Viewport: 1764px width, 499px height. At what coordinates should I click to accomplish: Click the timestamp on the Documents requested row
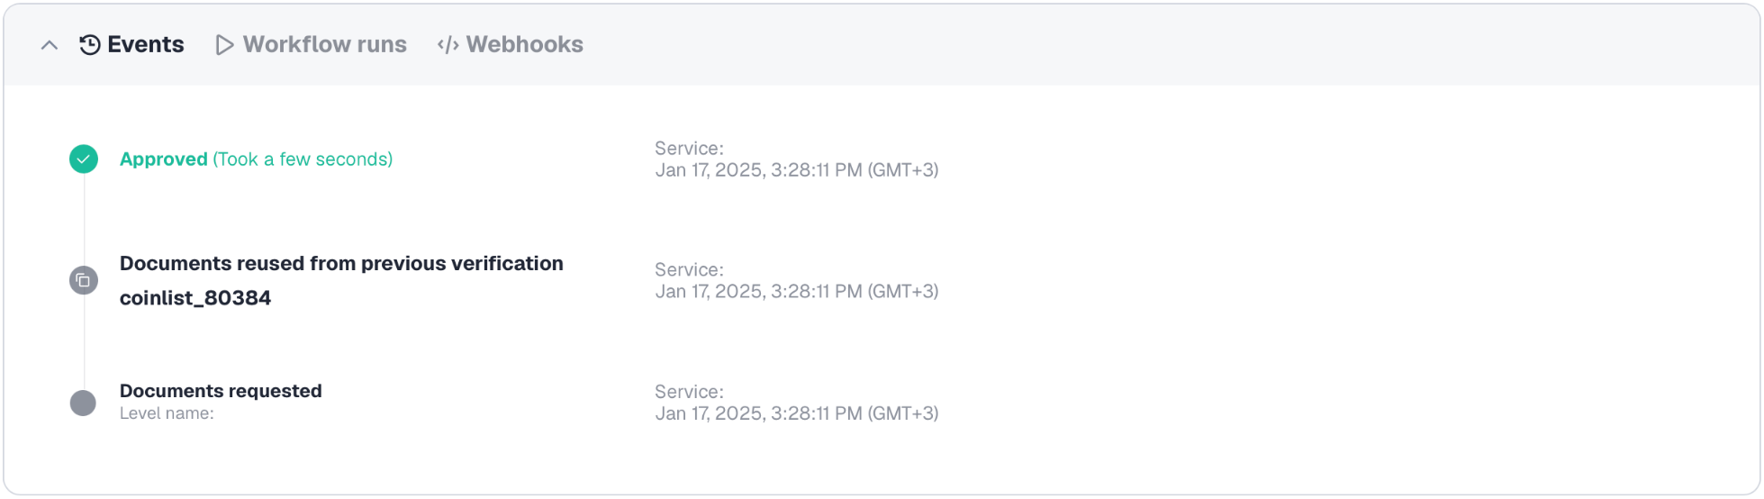796,413
